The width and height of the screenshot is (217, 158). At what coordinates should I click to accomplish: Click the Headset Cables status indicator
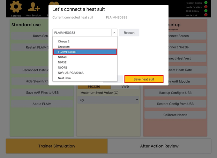click(x=206, y=3)
